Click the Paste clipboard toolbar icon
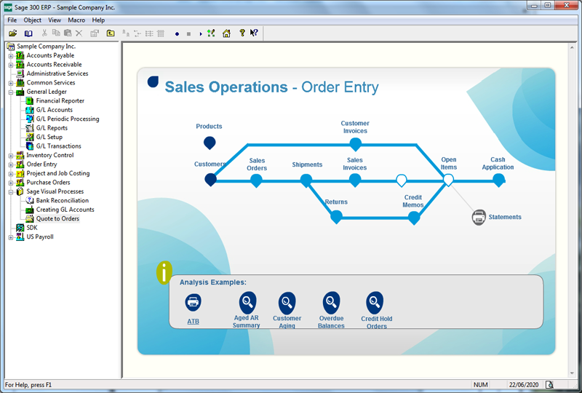 [x=68, y=33]
